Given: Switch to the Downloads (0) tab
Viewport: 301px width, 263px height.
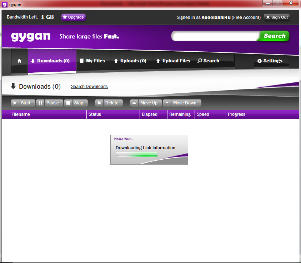Looking at the screenshot, I should pos(52,61).
